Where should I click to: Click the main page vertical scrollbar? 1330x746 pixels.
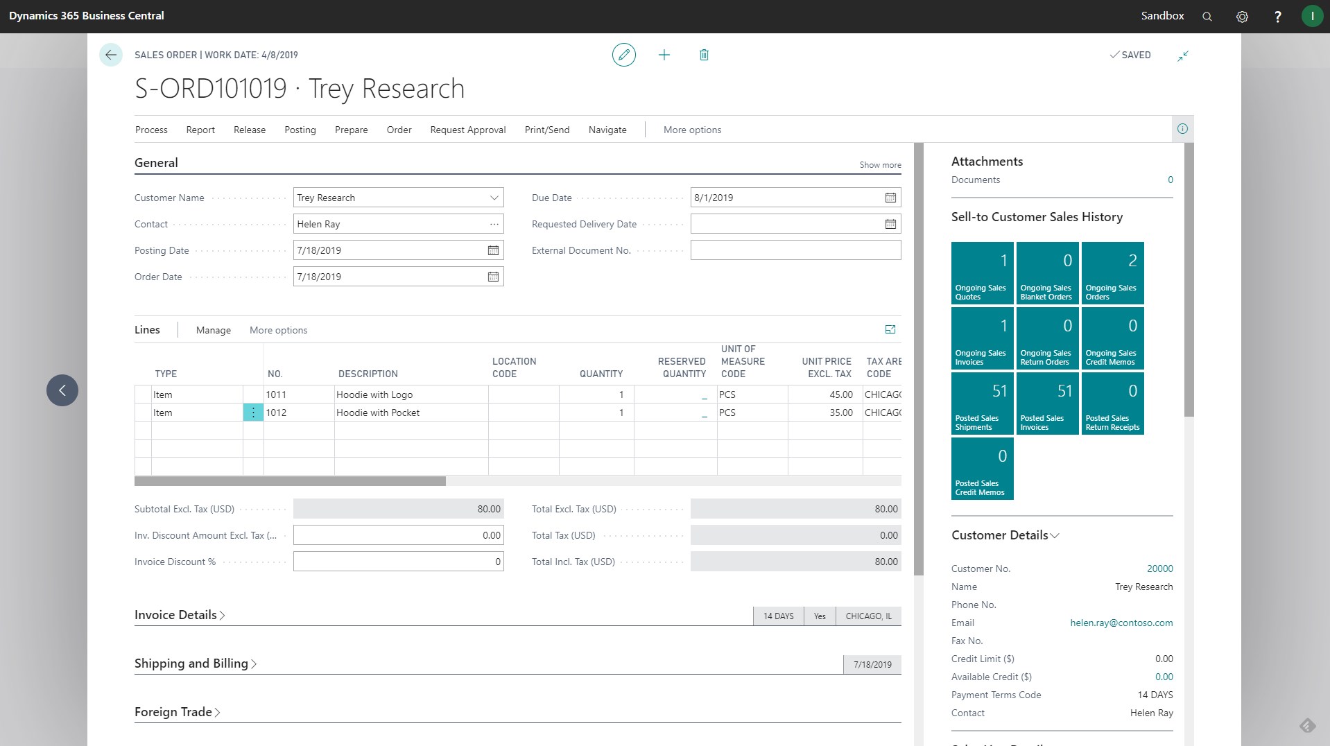919,359
